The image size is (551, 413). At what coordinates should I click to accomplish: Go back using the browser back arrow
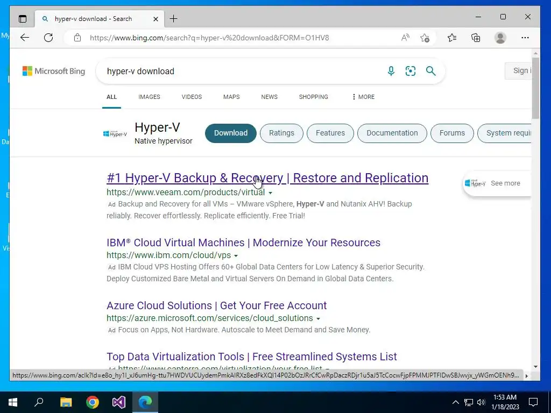(25, 38)
